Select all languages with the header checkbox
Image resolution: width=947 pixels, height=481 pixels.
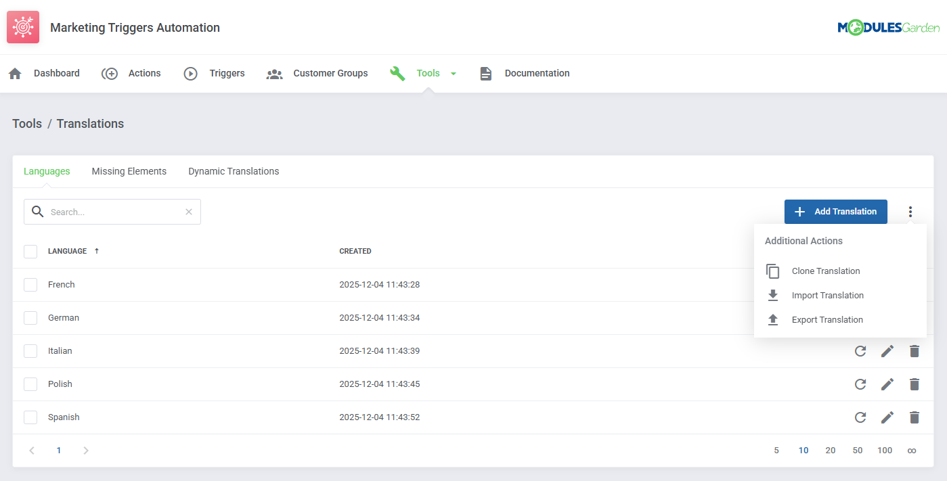[x=30, y=251]
